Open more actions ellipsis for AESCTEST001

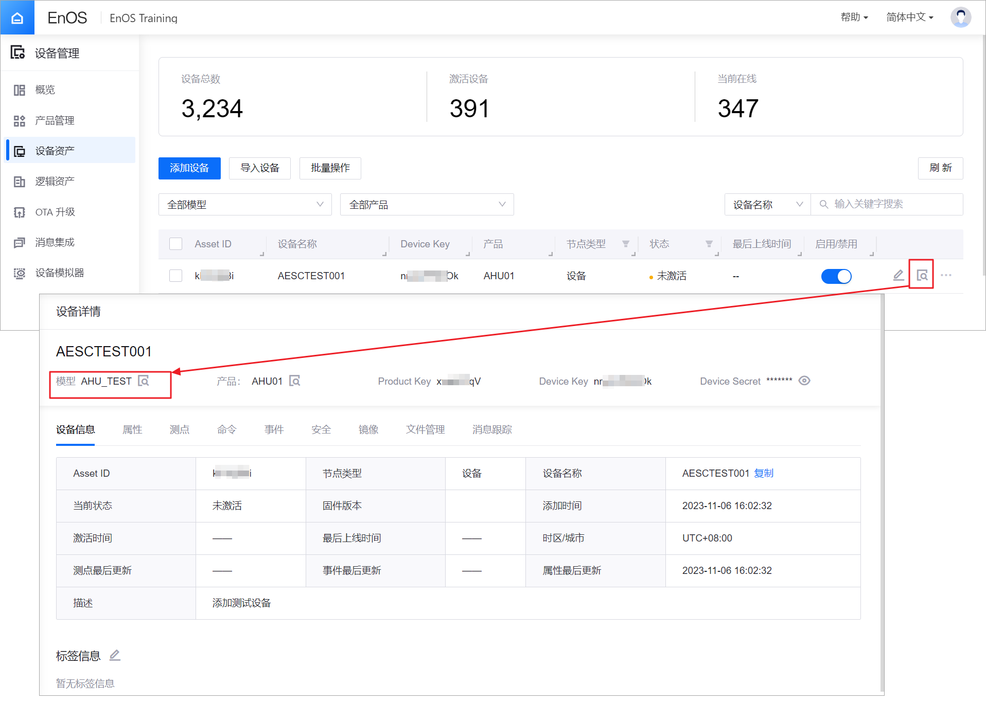pos(946,276)
